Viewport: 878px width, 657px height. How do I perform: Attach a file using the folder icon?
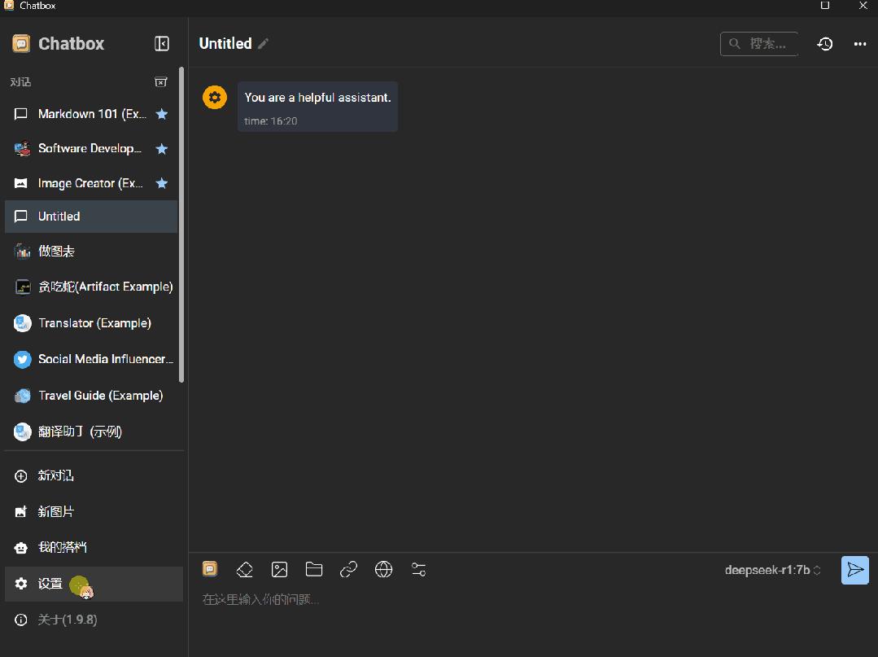pos(314,570)
